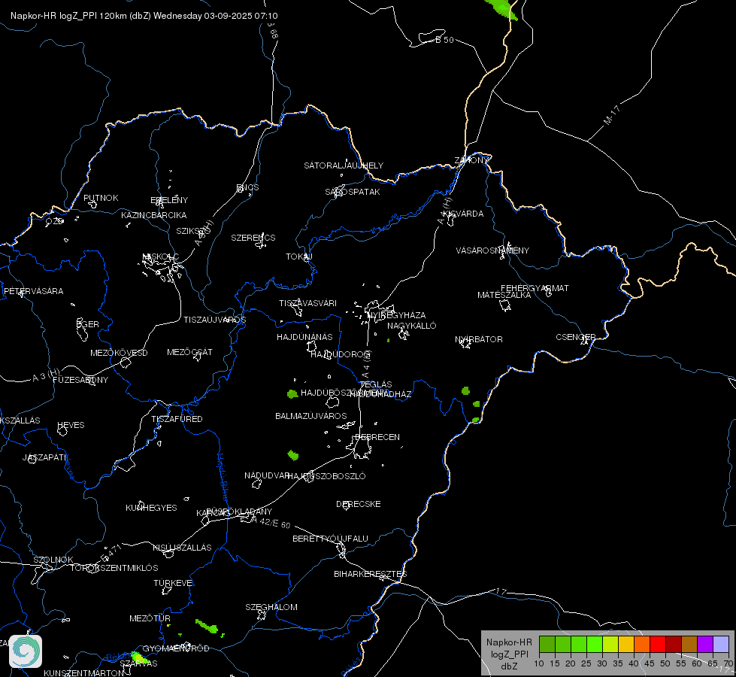The height and width of the screenshot is (677, 736).
Task: Click the CSENGER label
Action: pos(576,337)
